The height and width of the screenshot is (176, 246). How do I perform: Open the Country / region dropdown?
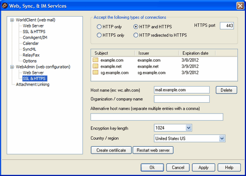pyautogui.click(x=222, y=138)
